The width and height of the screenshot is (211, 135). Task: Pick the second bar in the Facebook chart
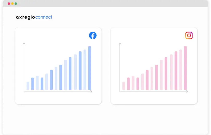point(33,84)
